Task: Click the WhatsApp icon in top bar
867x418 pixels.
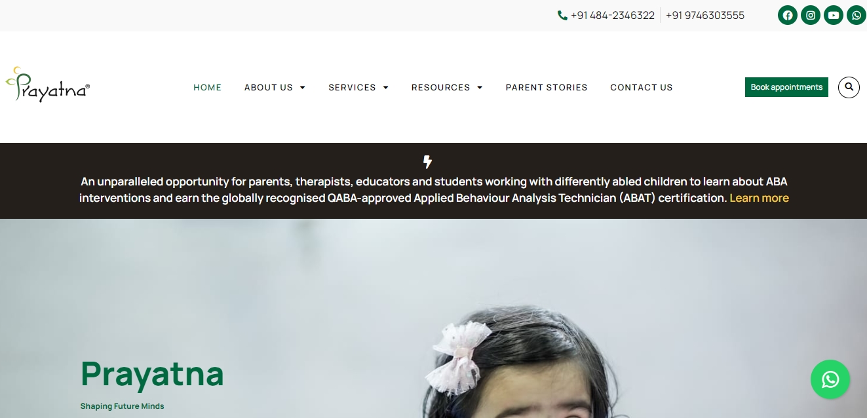Action: pos(857,15)
